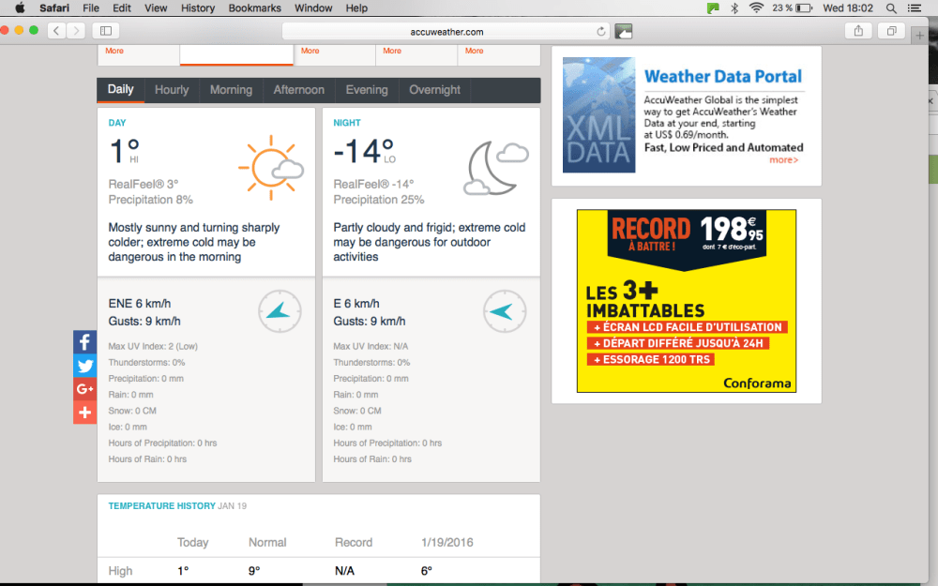Open the Conforama yellow advertisement
938x586 pixels.
686,300
